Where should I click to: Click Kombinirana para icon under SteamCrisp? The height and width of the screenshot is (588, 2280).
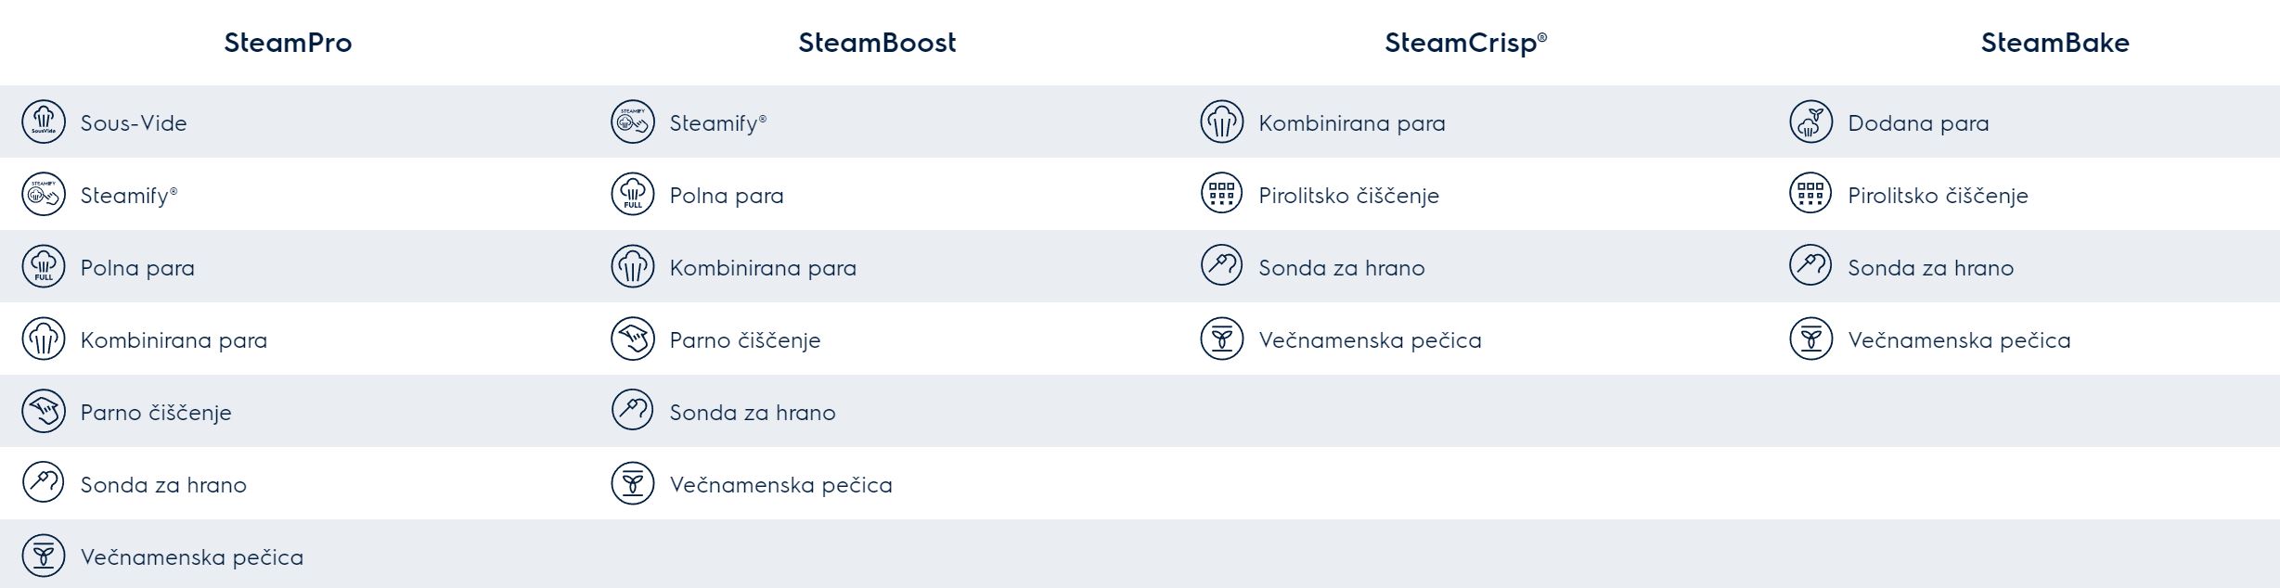pyautogui.click(x=1221, y=122)
